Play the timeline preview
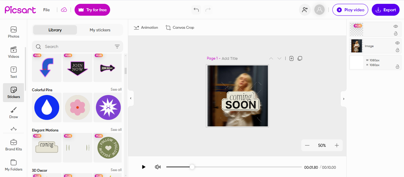Viewport: 404px width, 177px height. point(144,167)
